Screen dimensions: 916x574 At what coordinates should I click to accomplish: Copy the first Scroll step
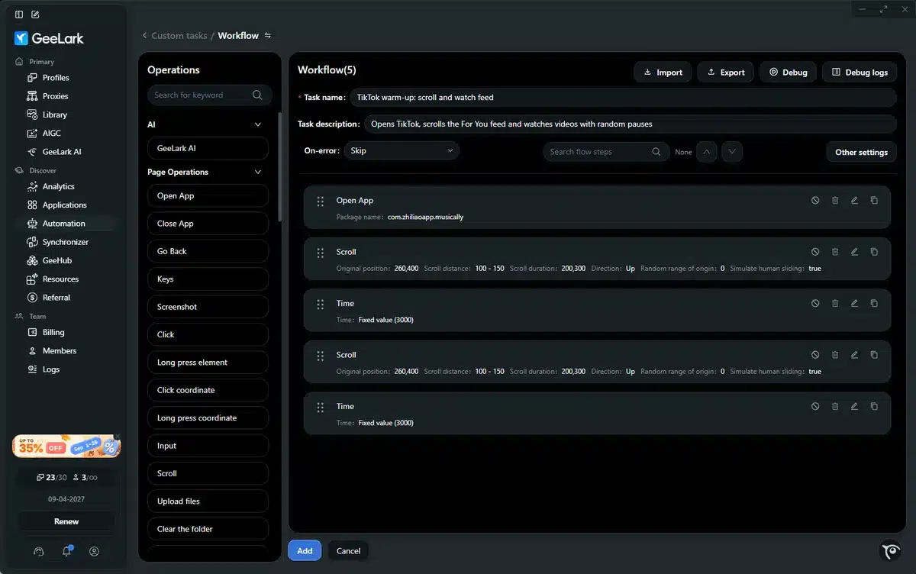[x=874, y=251]
